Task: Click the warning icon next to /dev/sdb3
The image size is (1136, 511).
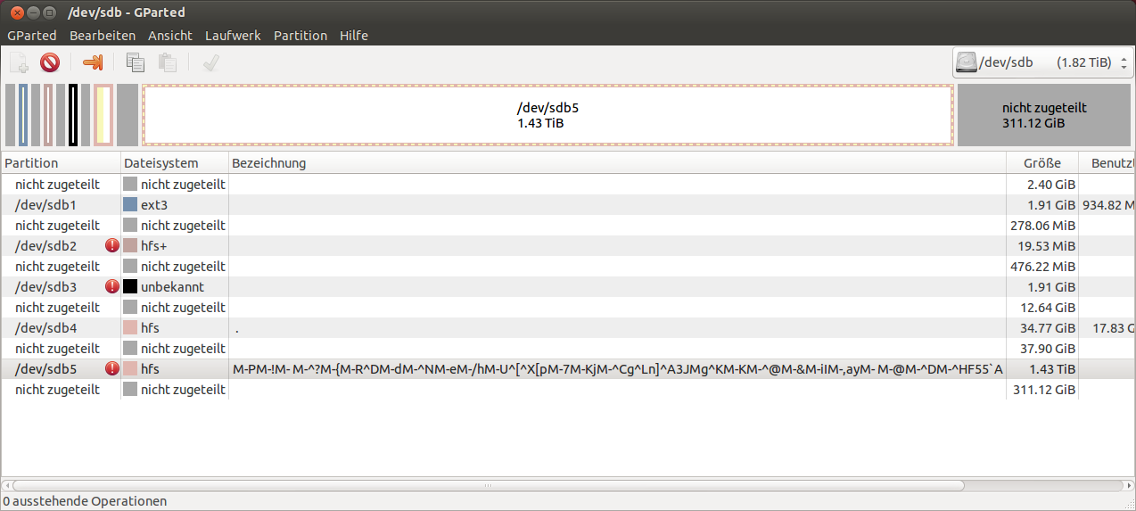Action: click(111, 286)
